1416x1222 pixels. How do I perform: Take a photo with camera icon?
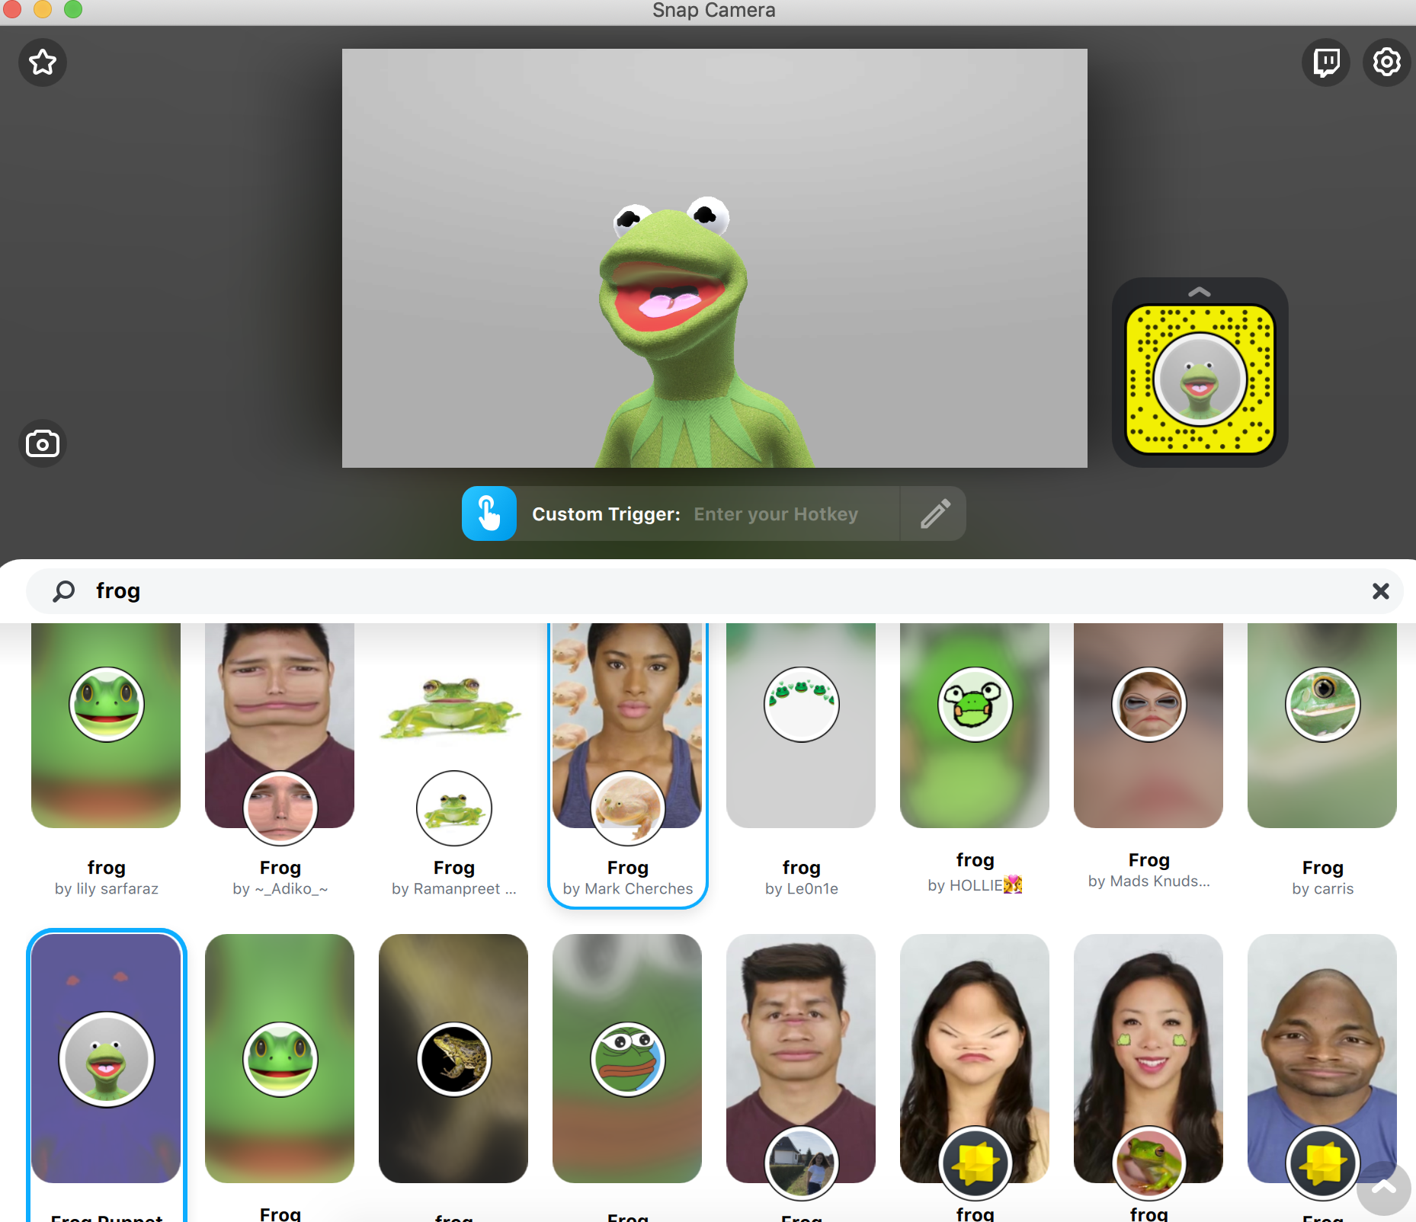(43, 443)
